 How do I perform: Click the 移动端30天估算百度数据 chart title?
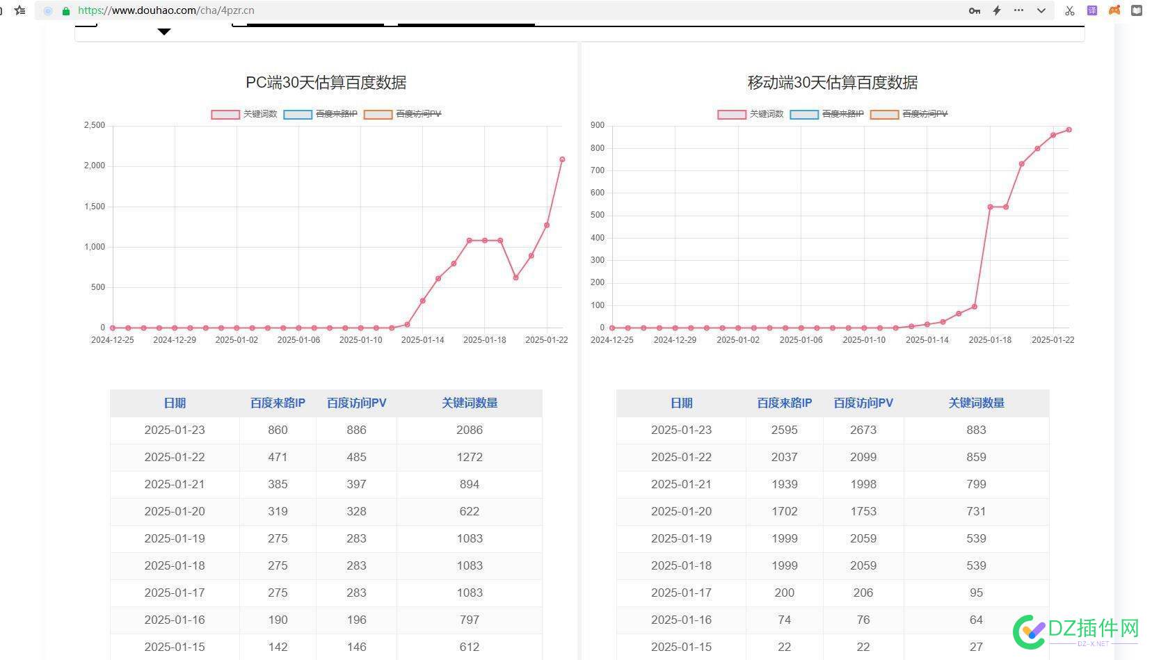pyautogui.click(x=833, y=82)
